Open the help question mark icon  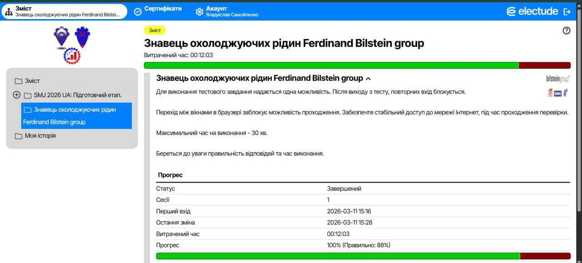click(x=566, y=31)
